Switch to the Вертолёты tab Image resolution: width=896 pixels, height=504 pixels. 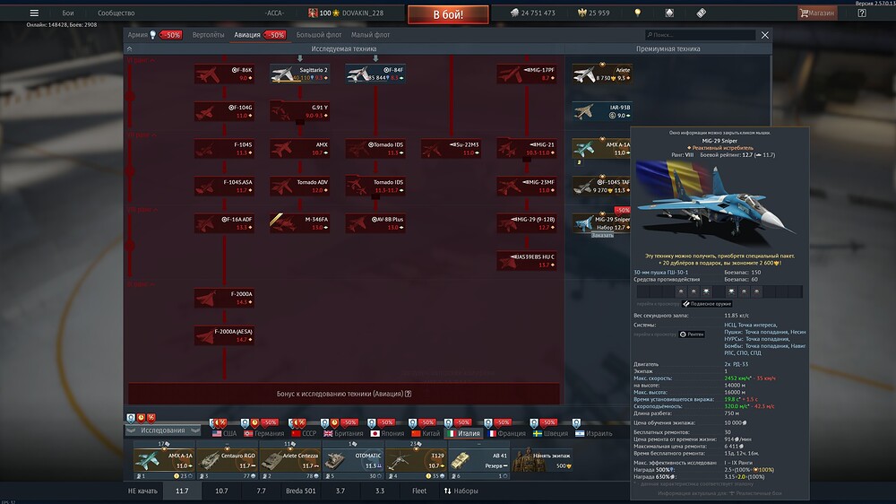[208, 35]
